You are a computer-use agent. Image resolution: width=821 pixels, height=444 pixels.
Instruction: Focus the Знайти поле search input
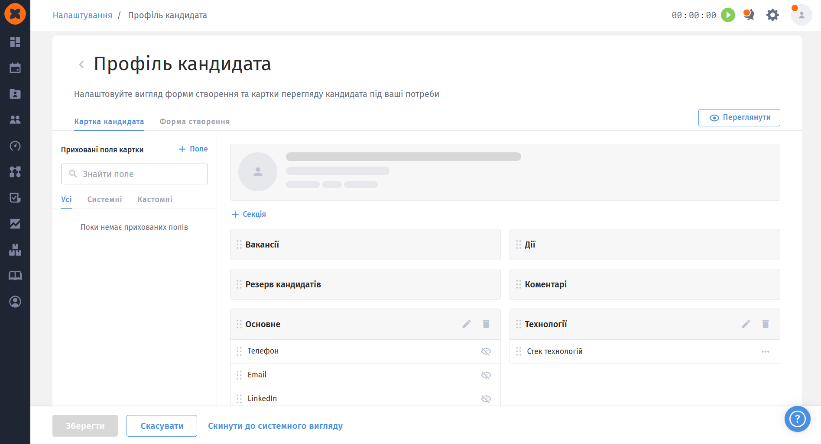coord(134,174)
